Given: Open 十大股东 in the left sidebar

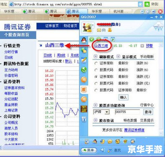Looking at the screenshot, I should pos(11,139).
